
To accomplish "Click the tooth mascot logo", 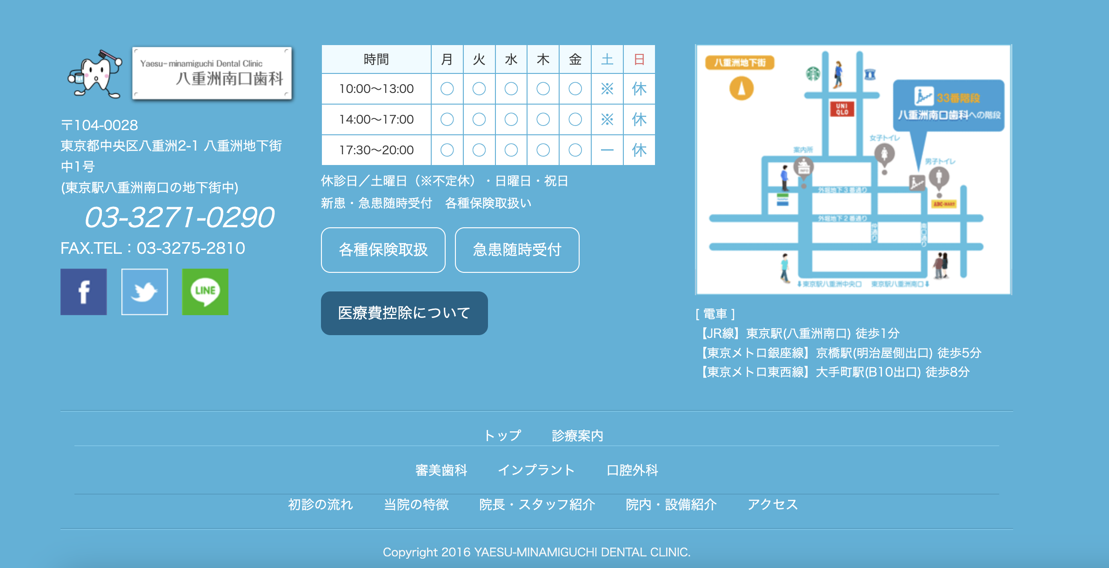I will click(x=96, y=73).
